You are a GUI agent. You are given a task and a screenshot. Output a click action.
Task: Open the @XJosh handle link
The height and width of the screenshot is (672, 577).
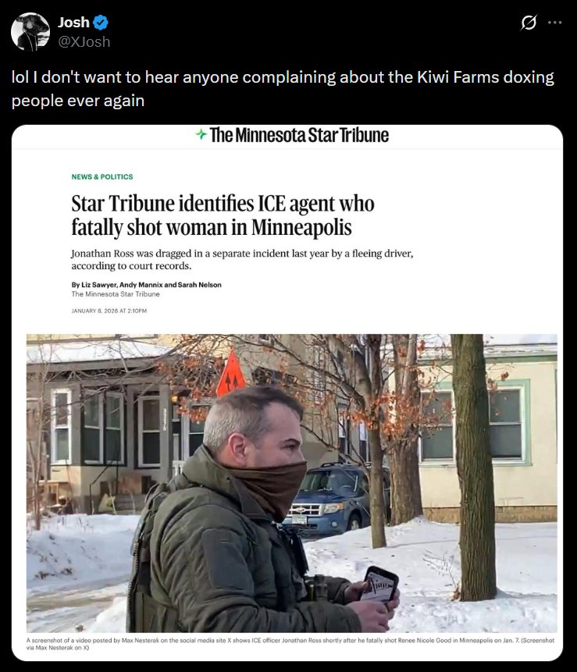pos(84,42)
